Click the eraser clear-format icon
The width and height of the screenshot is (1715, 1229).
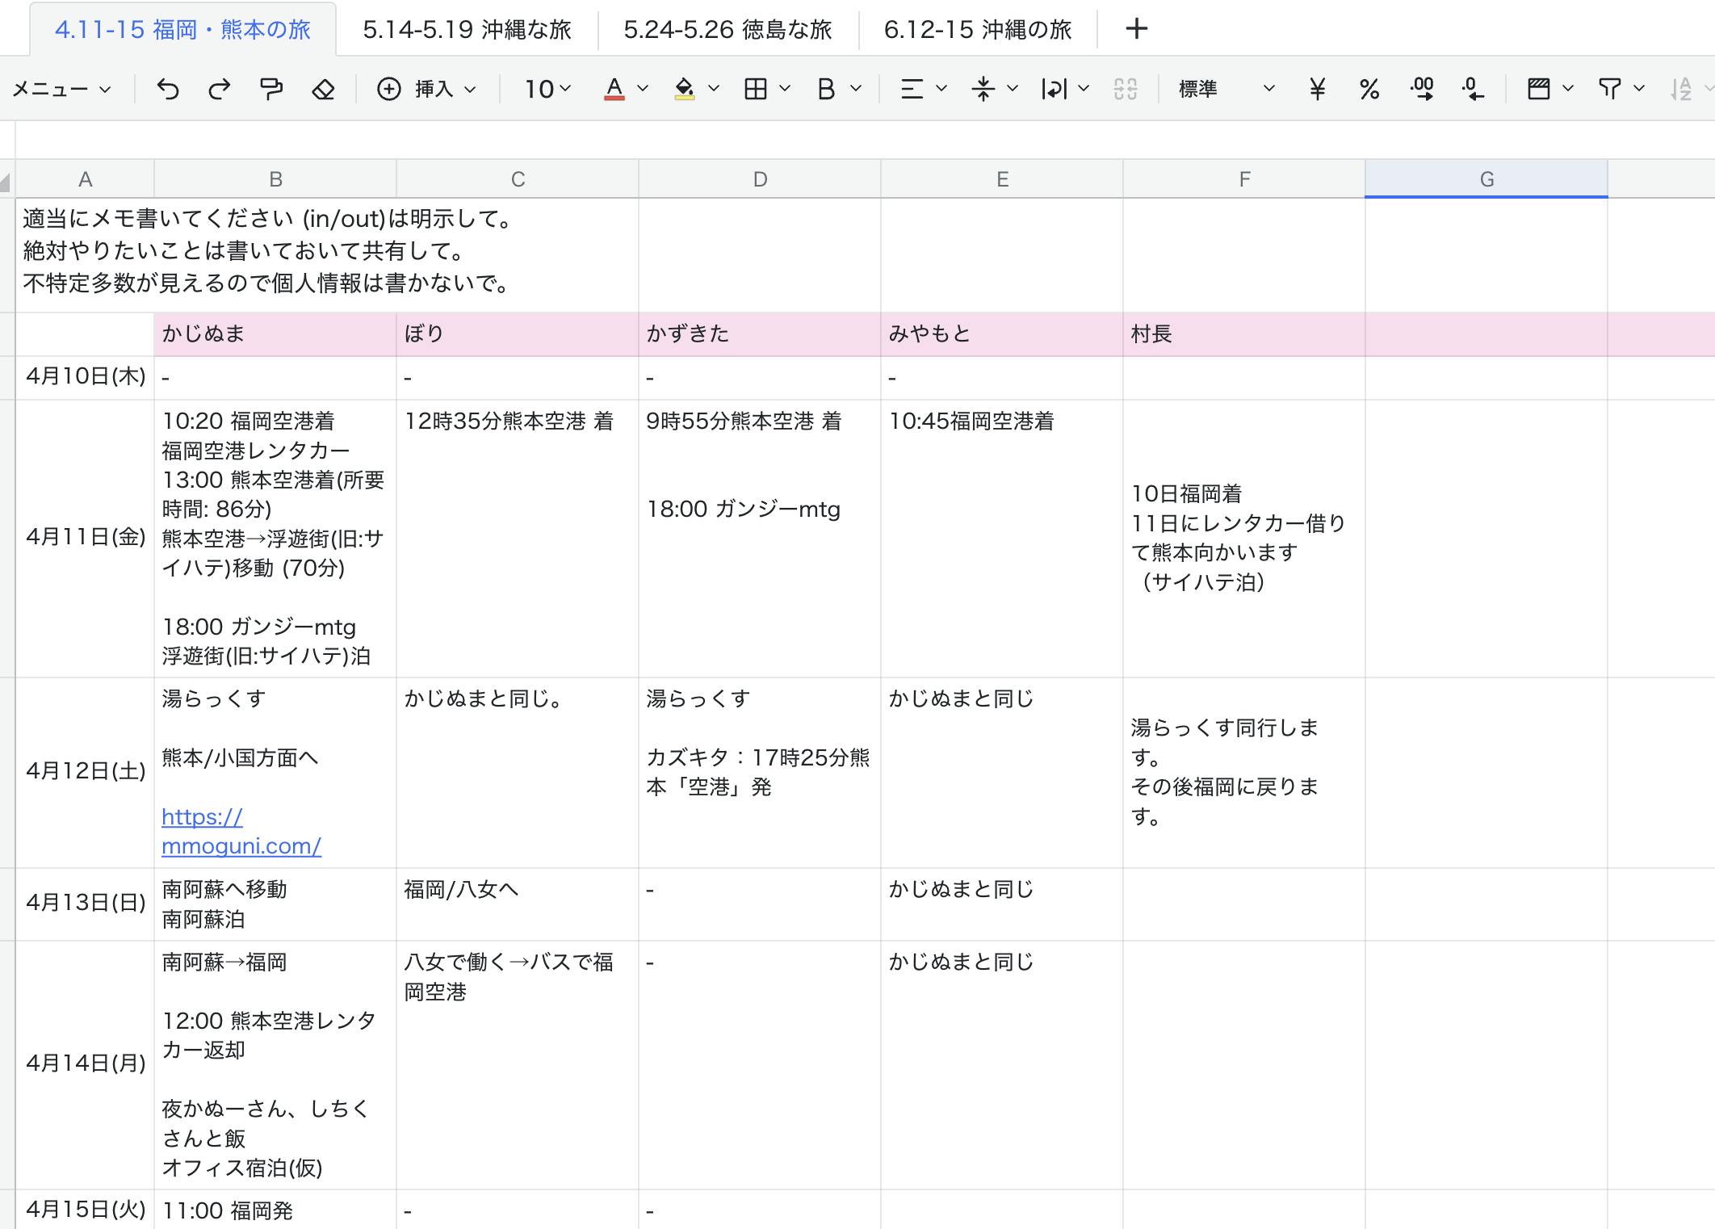click(x=323, y=89)
